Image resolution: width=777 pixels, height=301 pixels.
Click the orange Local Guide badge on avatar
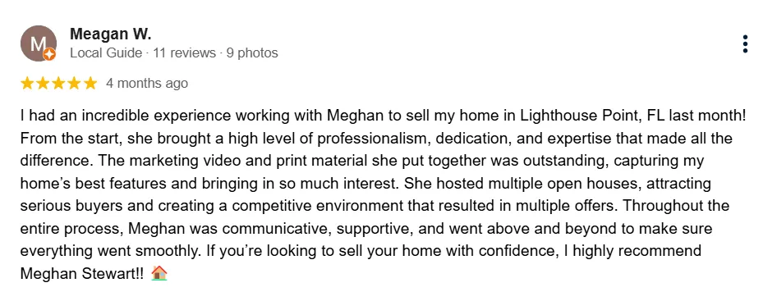(x=49, y=54)
